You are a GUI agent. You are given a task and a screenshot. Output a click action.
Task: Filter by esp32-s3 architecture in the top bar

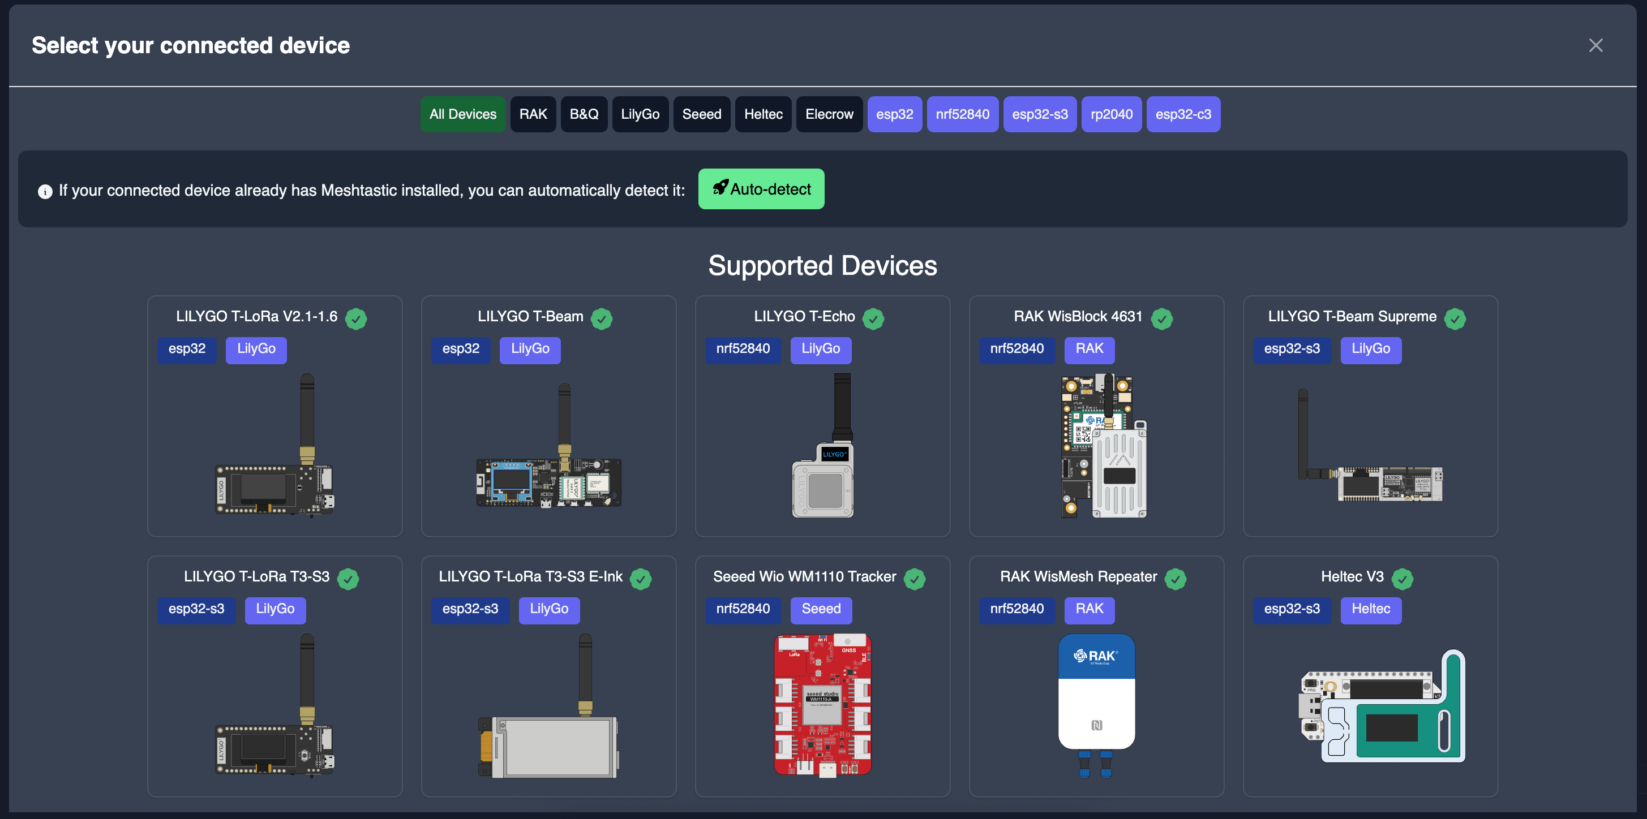pyautogui.click(x=1040, y=114)
